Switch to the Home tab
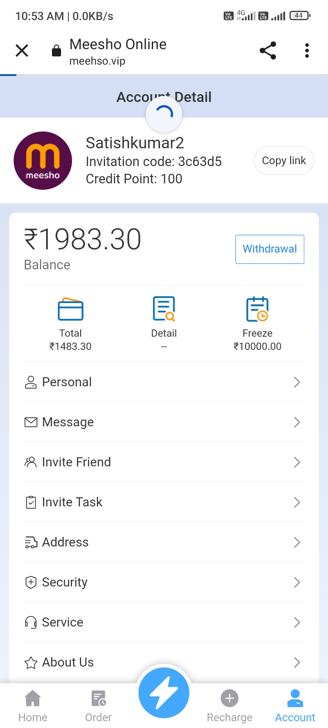This screenshot has height=728, width=328. 33,706
